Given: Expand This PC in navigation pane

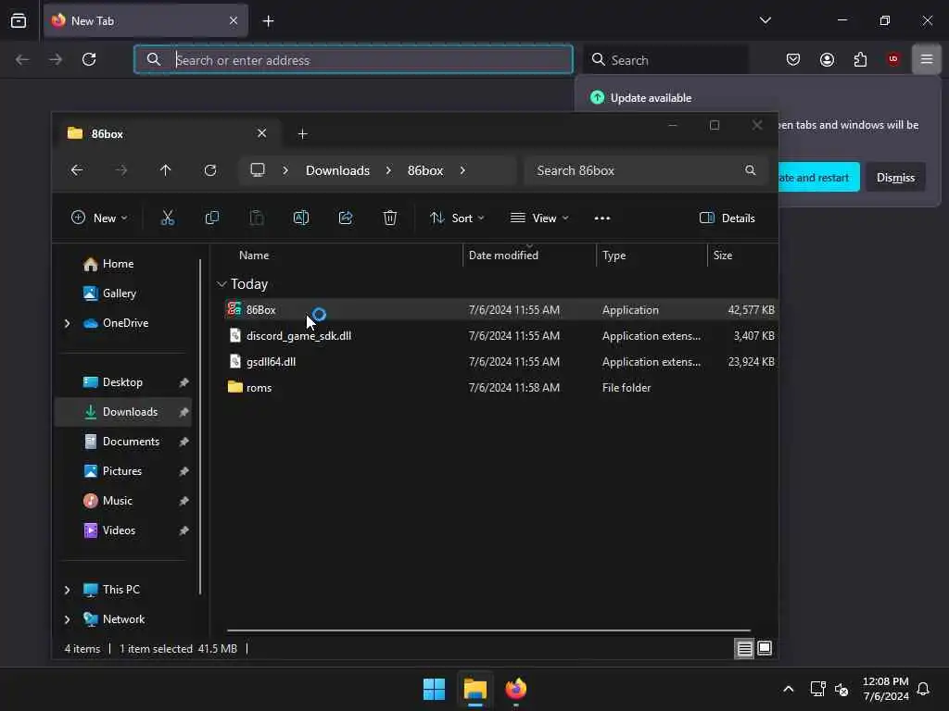Looking at the screenshot, I should pos(67,590).
